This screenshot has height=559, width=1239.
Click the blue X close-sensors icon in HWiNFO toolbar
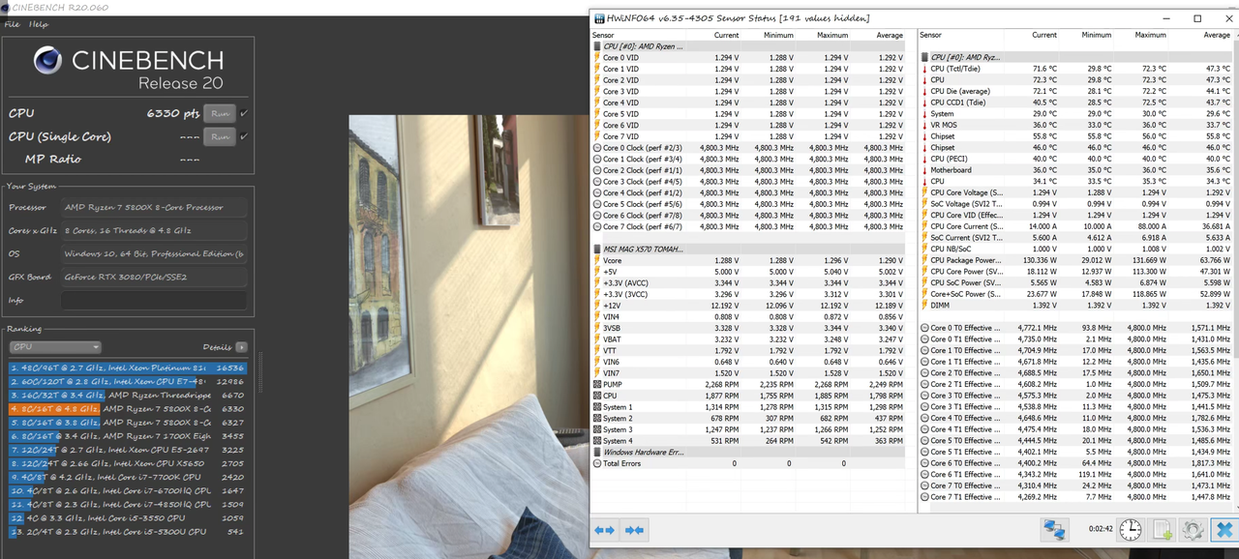(1224, 530)
